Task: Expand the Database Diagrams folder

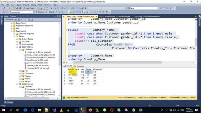Action: (x=14, y=34)
